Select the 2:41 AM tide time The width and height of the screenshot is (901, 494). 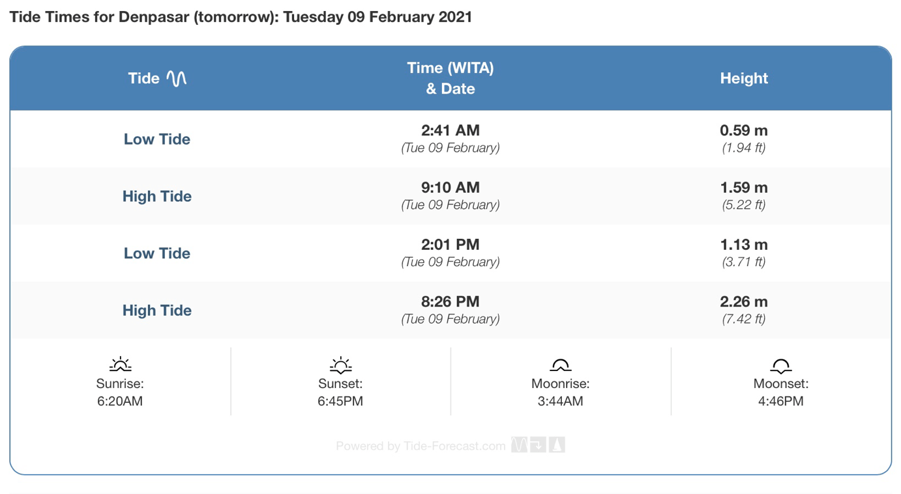[x=450, y=130]
